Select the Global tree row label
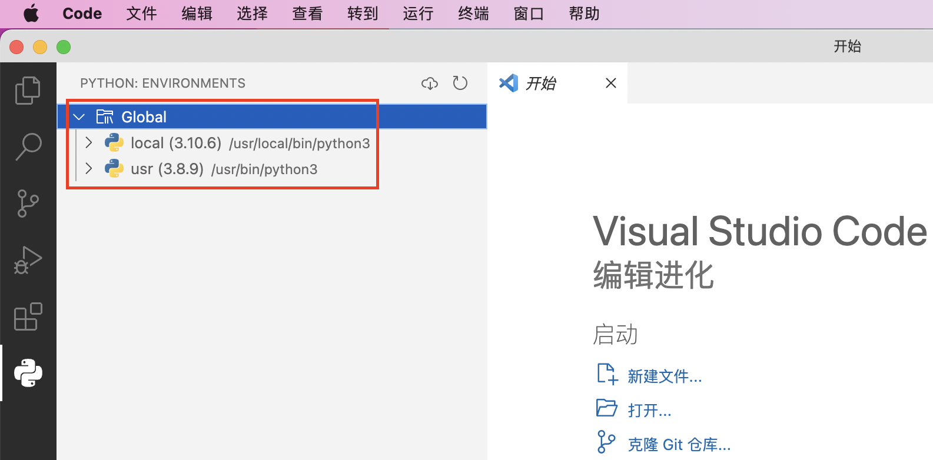 pyautogui.click(x=144, y=117)
